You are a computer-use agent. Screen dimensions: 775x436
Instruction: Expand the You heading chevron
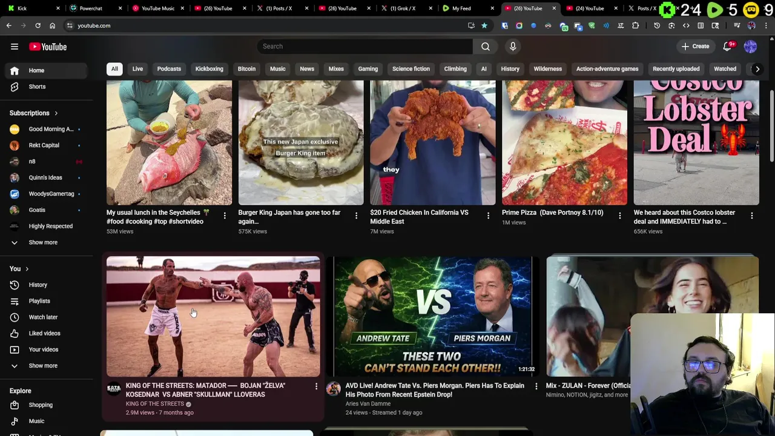point(27,269)
